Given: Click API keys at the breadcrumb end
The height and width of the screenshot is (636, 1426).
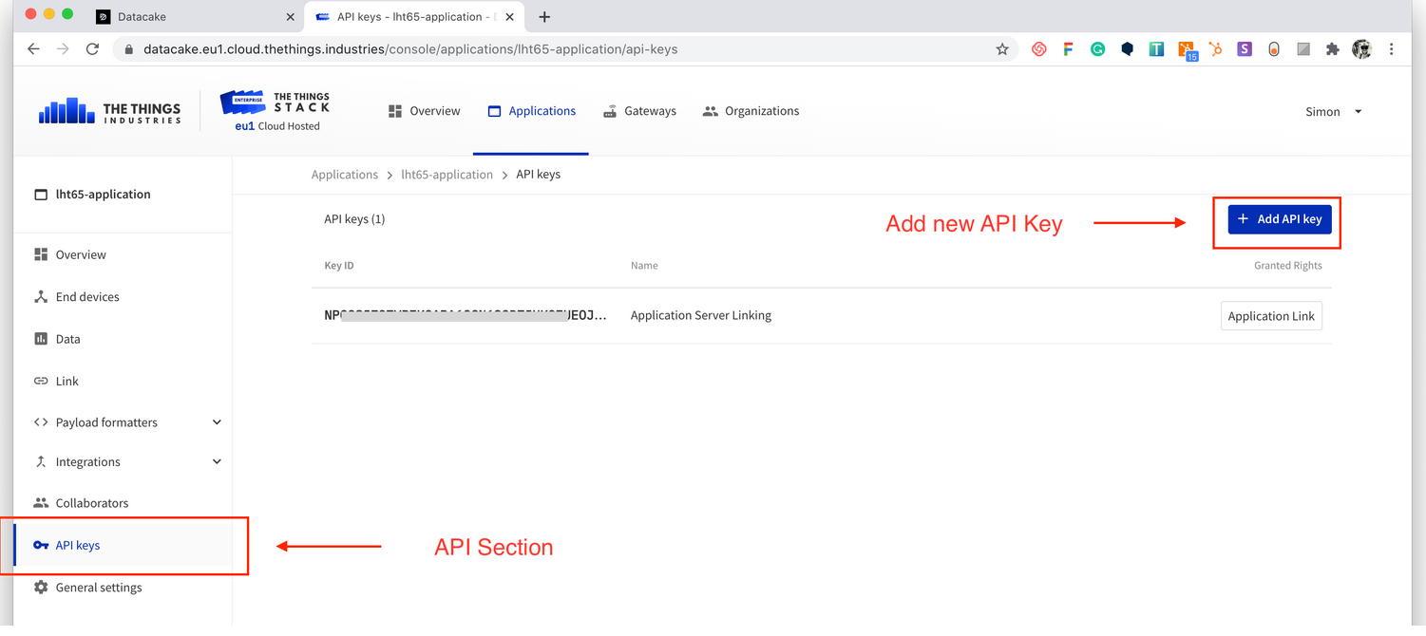Looking at the screenshot, I should pyautogui.click(x=539, y=175).
